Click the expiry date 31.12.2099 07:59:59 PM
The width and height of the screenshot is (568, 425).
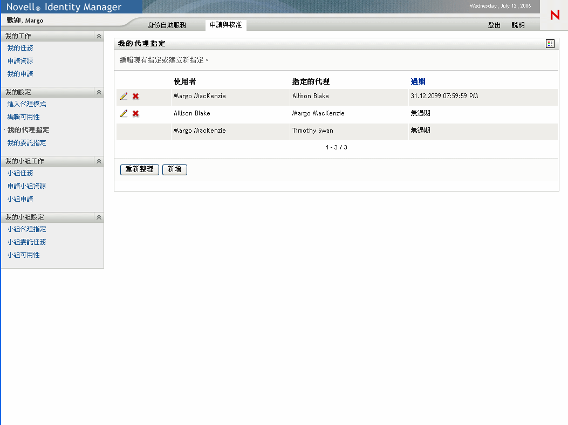444,96
